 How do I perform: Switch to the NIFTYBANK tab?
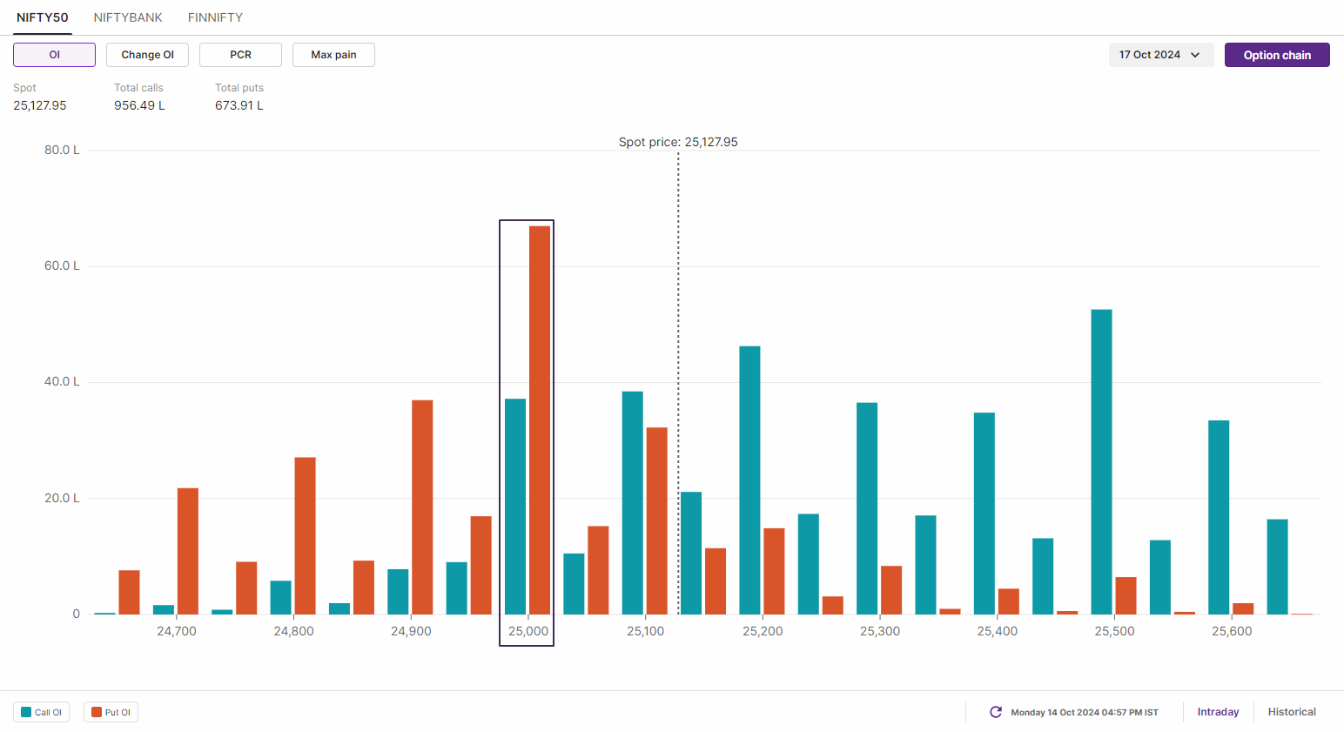point(128,17)
